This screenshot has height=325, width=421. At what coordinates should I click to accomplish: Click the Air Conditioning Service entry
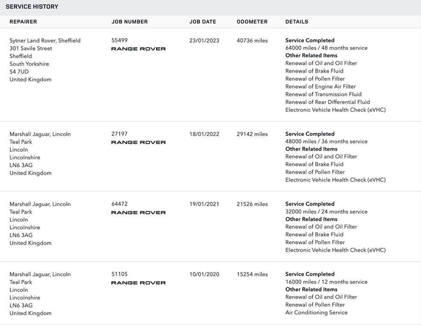(316, 312)
